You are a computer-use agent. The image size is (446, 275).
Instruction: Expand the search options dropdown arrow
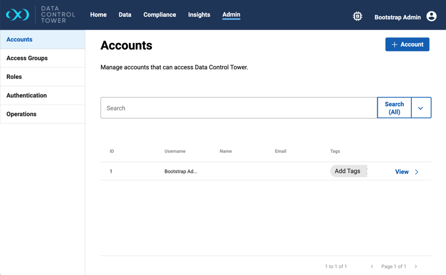421,108
